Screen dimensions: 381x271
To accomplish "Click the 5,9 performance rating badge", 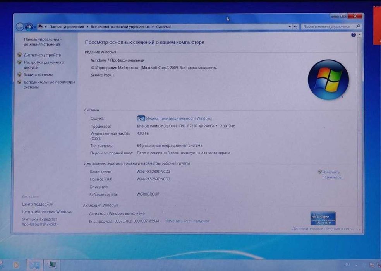I will pos(141,118).
